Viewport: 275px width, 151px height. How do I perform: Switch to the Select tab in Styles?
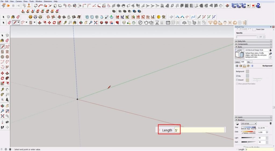click(x=237, y=62)
